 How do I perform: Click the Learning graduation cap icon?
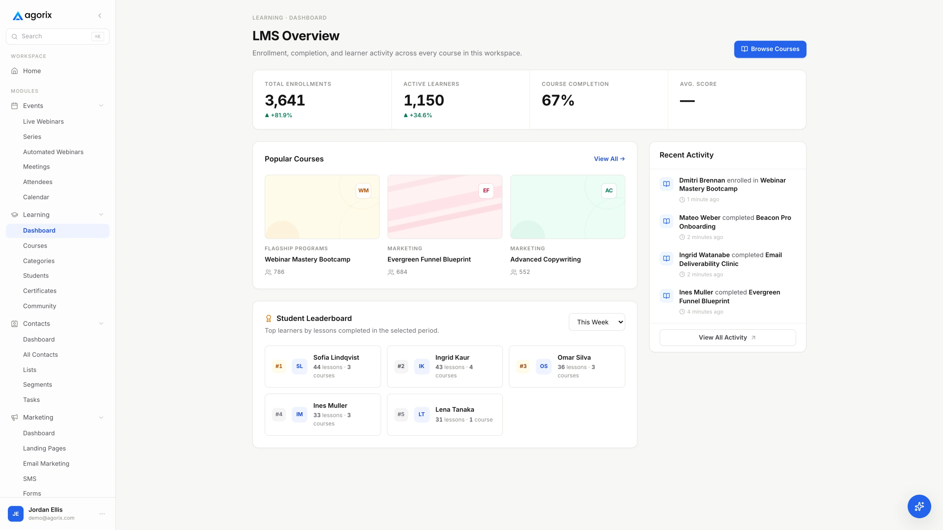coord(15,215)
